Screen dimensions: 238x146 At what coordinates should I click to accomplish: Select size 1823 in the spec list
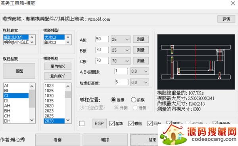(54, 85)
